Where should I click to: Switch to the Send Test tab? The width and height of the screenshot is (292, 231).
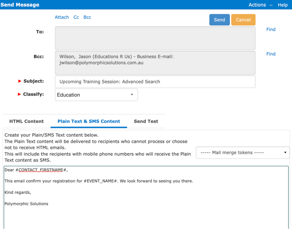click(146, 121)
